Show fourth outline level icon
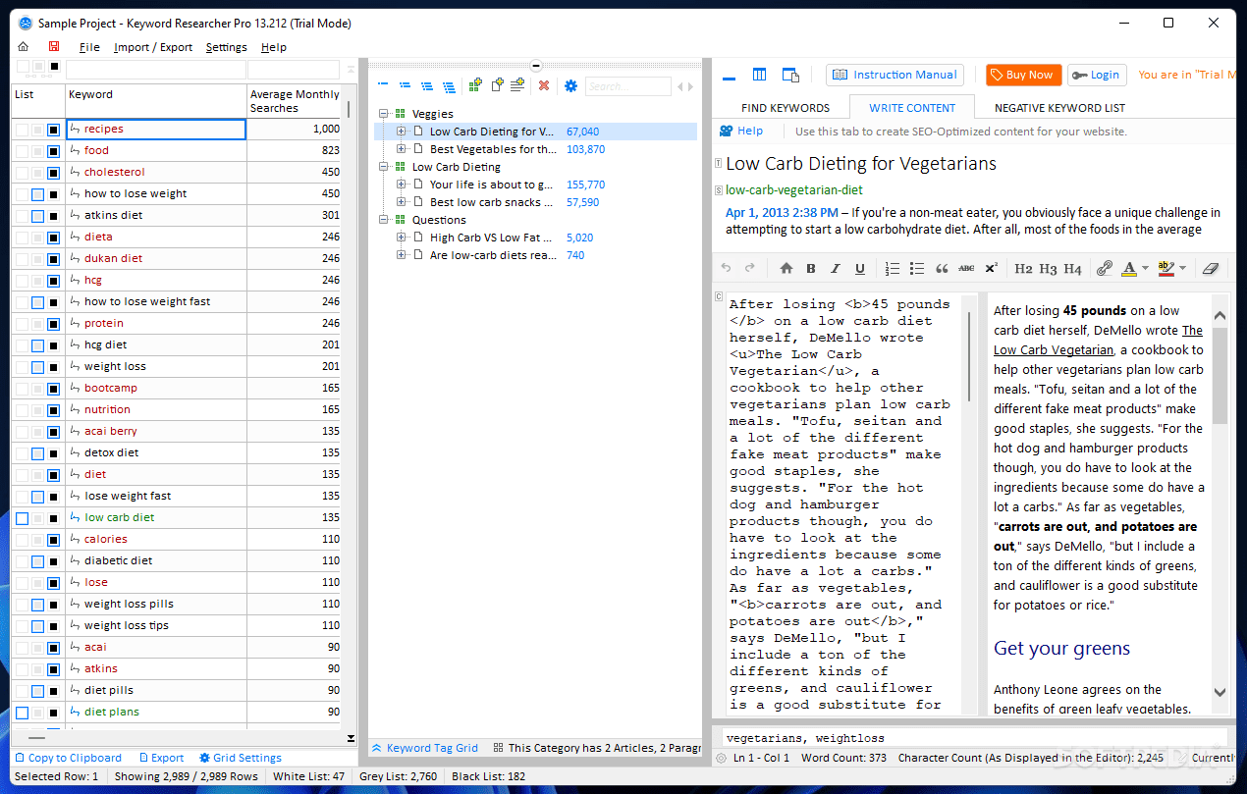Screen dimensions: 1247x794 pos(448,86)
